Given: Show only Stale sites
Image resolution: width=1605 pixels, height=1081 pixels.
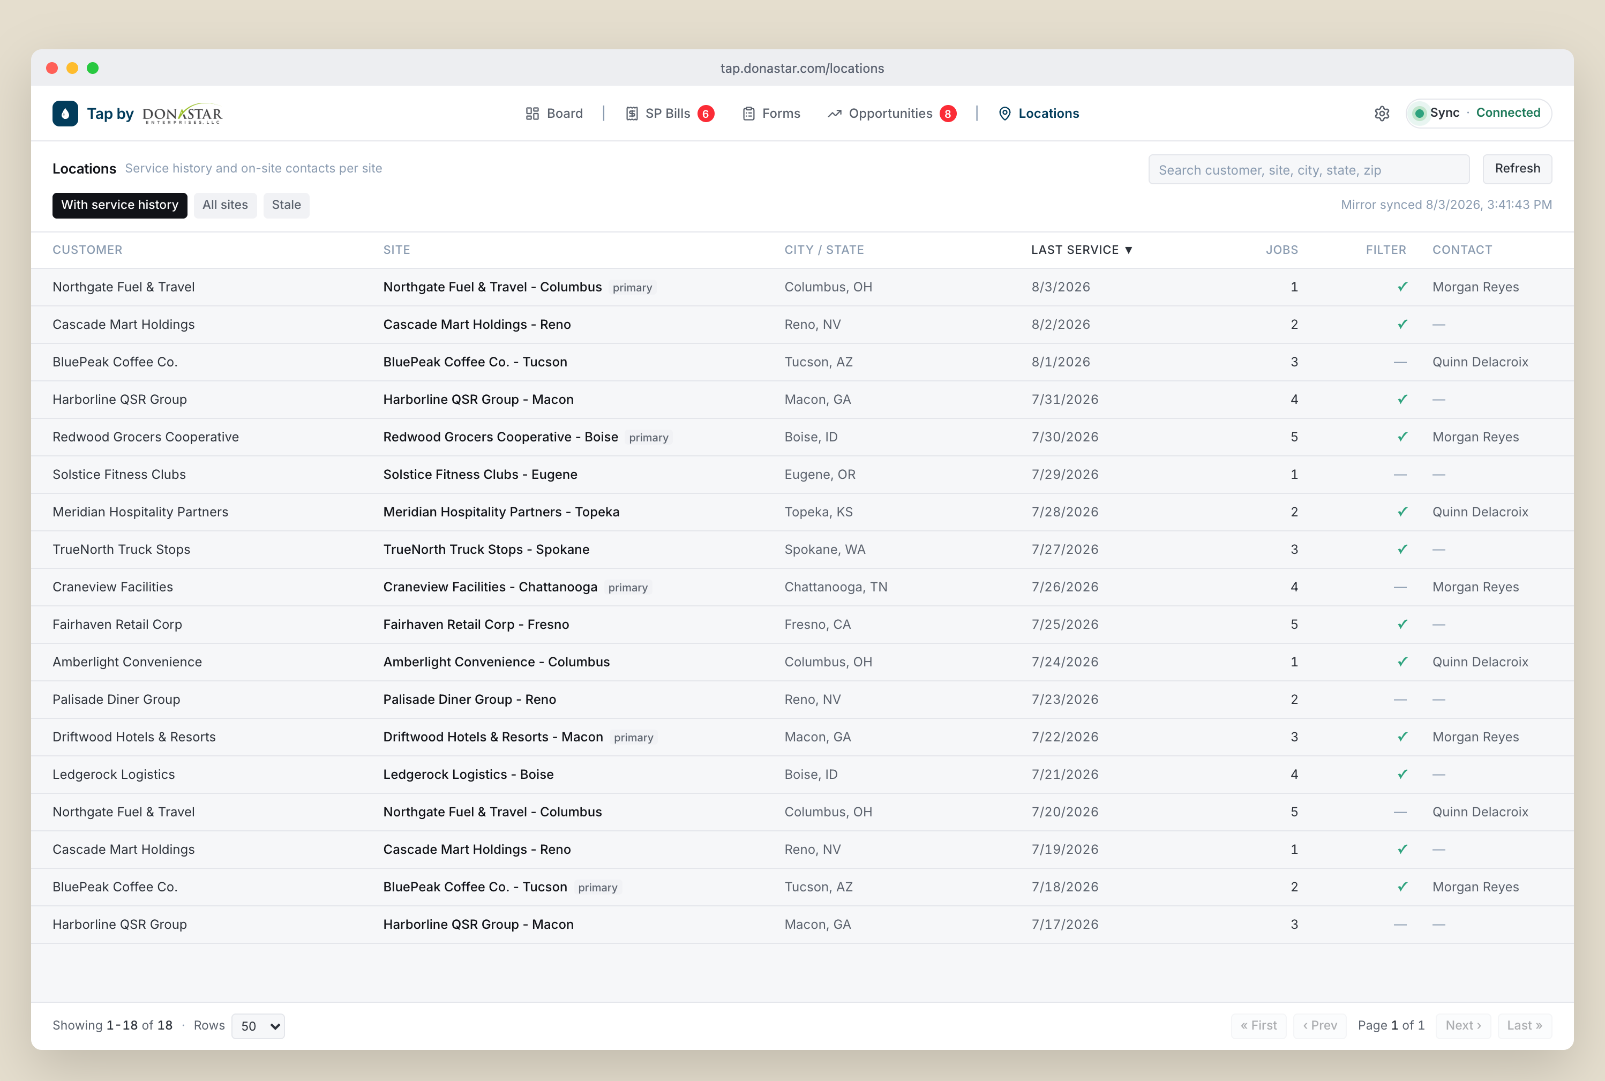Looking at the screenshot, I should [x=286, y=205].
